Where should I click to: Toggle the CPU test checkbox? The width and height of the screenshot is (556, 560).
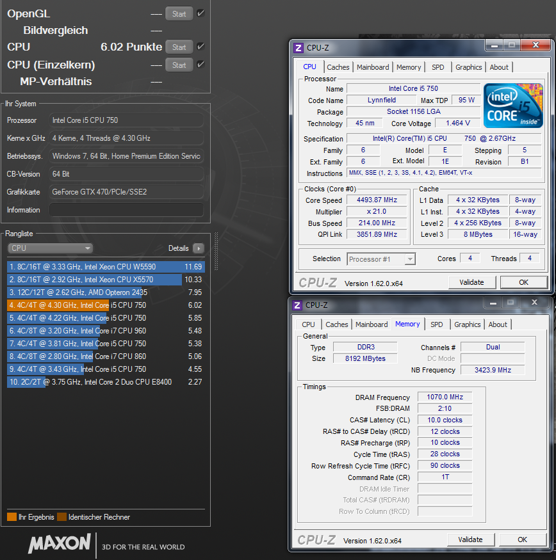200,47
